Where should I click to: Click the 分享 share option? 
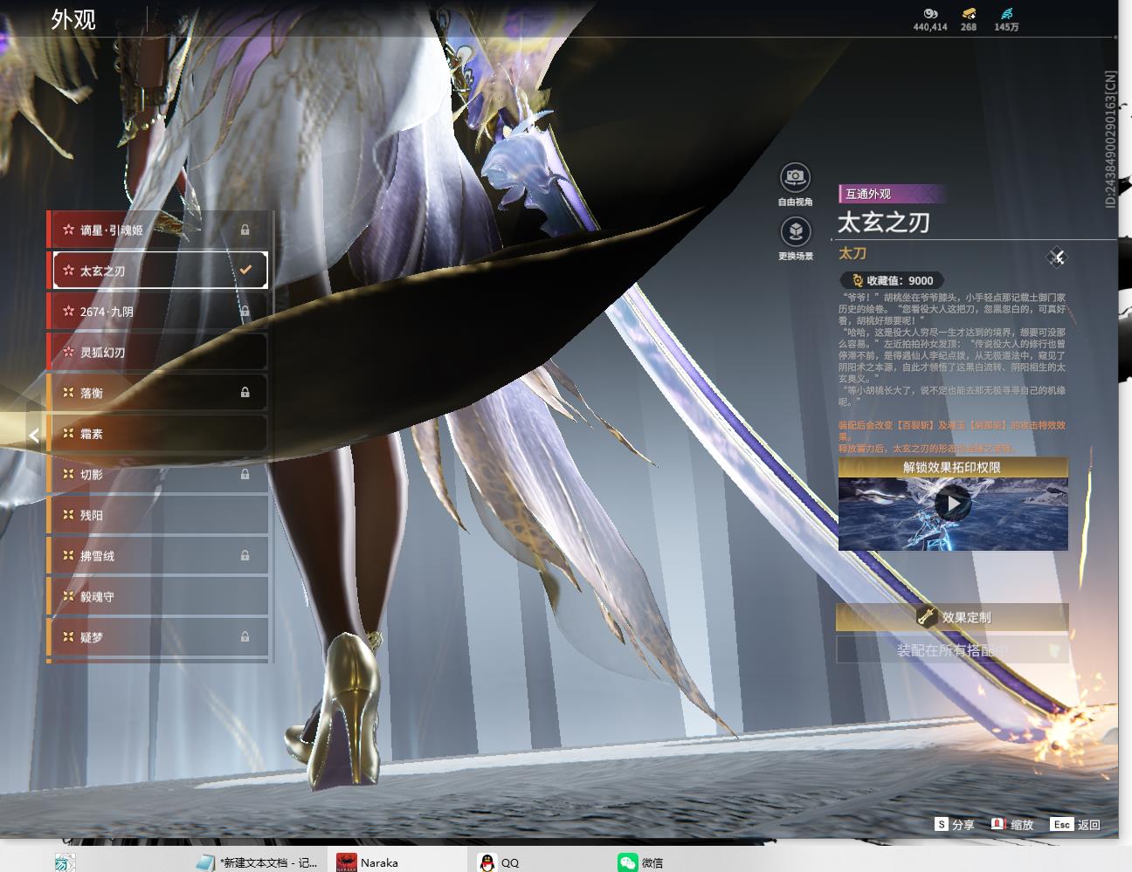[x=955, y=824]
